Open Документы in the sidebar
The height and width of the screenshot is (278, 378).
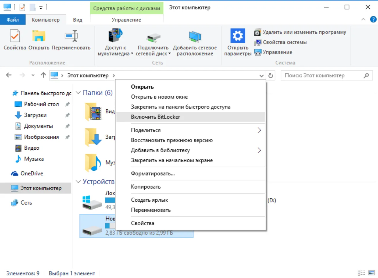coord(38,126)
